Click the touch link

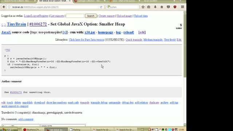point(10,103)
